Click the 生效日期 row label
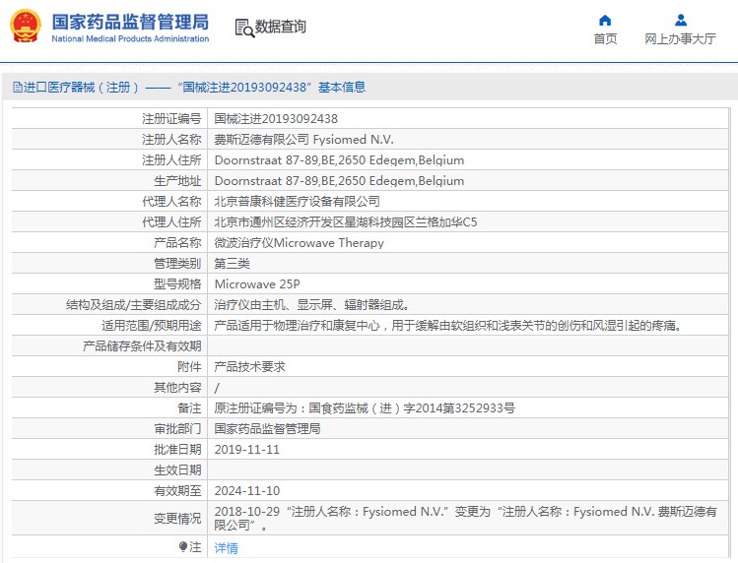Image resolution: width=738 pixels, height=563 pixels. 177,470
